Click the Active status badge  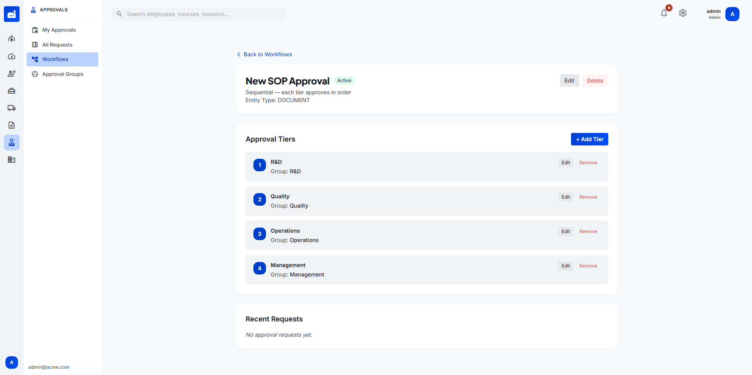(344, 81)
